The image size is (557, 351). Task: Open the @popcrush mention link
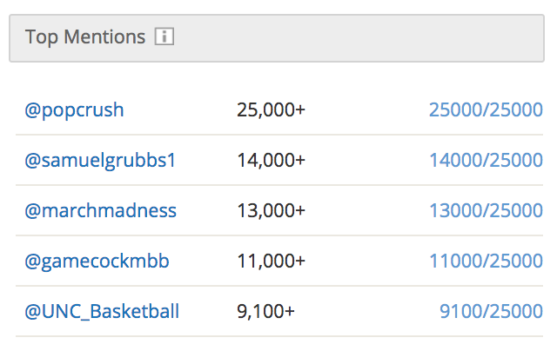(74, 110)
